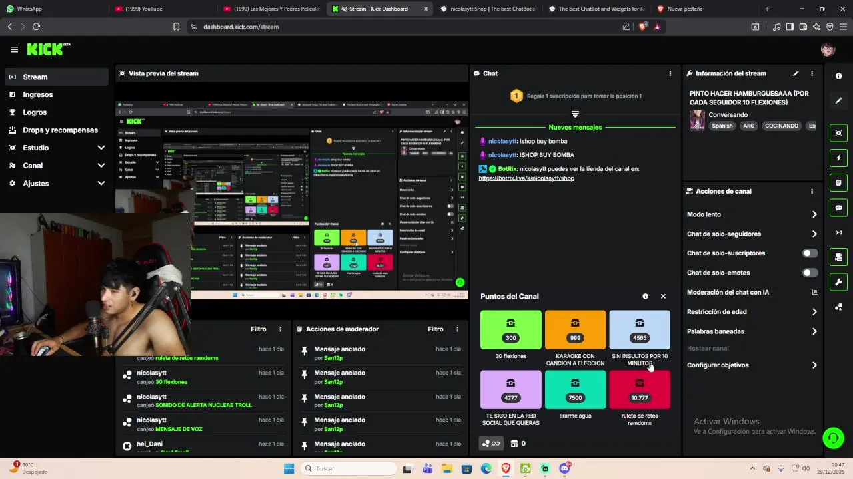The image size is (853, 479).
Task: Open Palabras baneadas settings
Action: pyautogui.click(x=752, y=331)
